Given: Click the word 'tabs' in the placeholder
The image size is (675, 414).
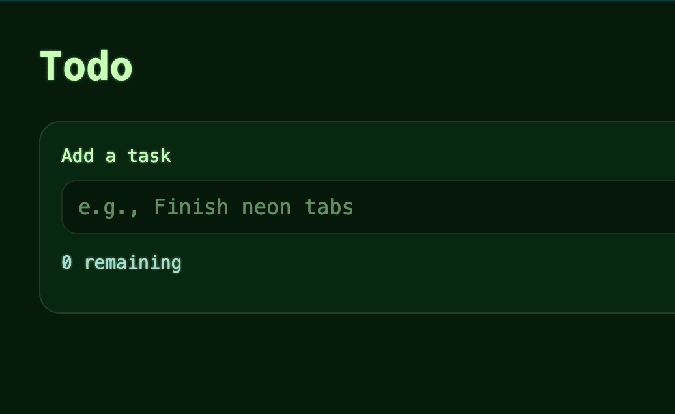Looking at the screenshot, I should [x=329, y=207].
